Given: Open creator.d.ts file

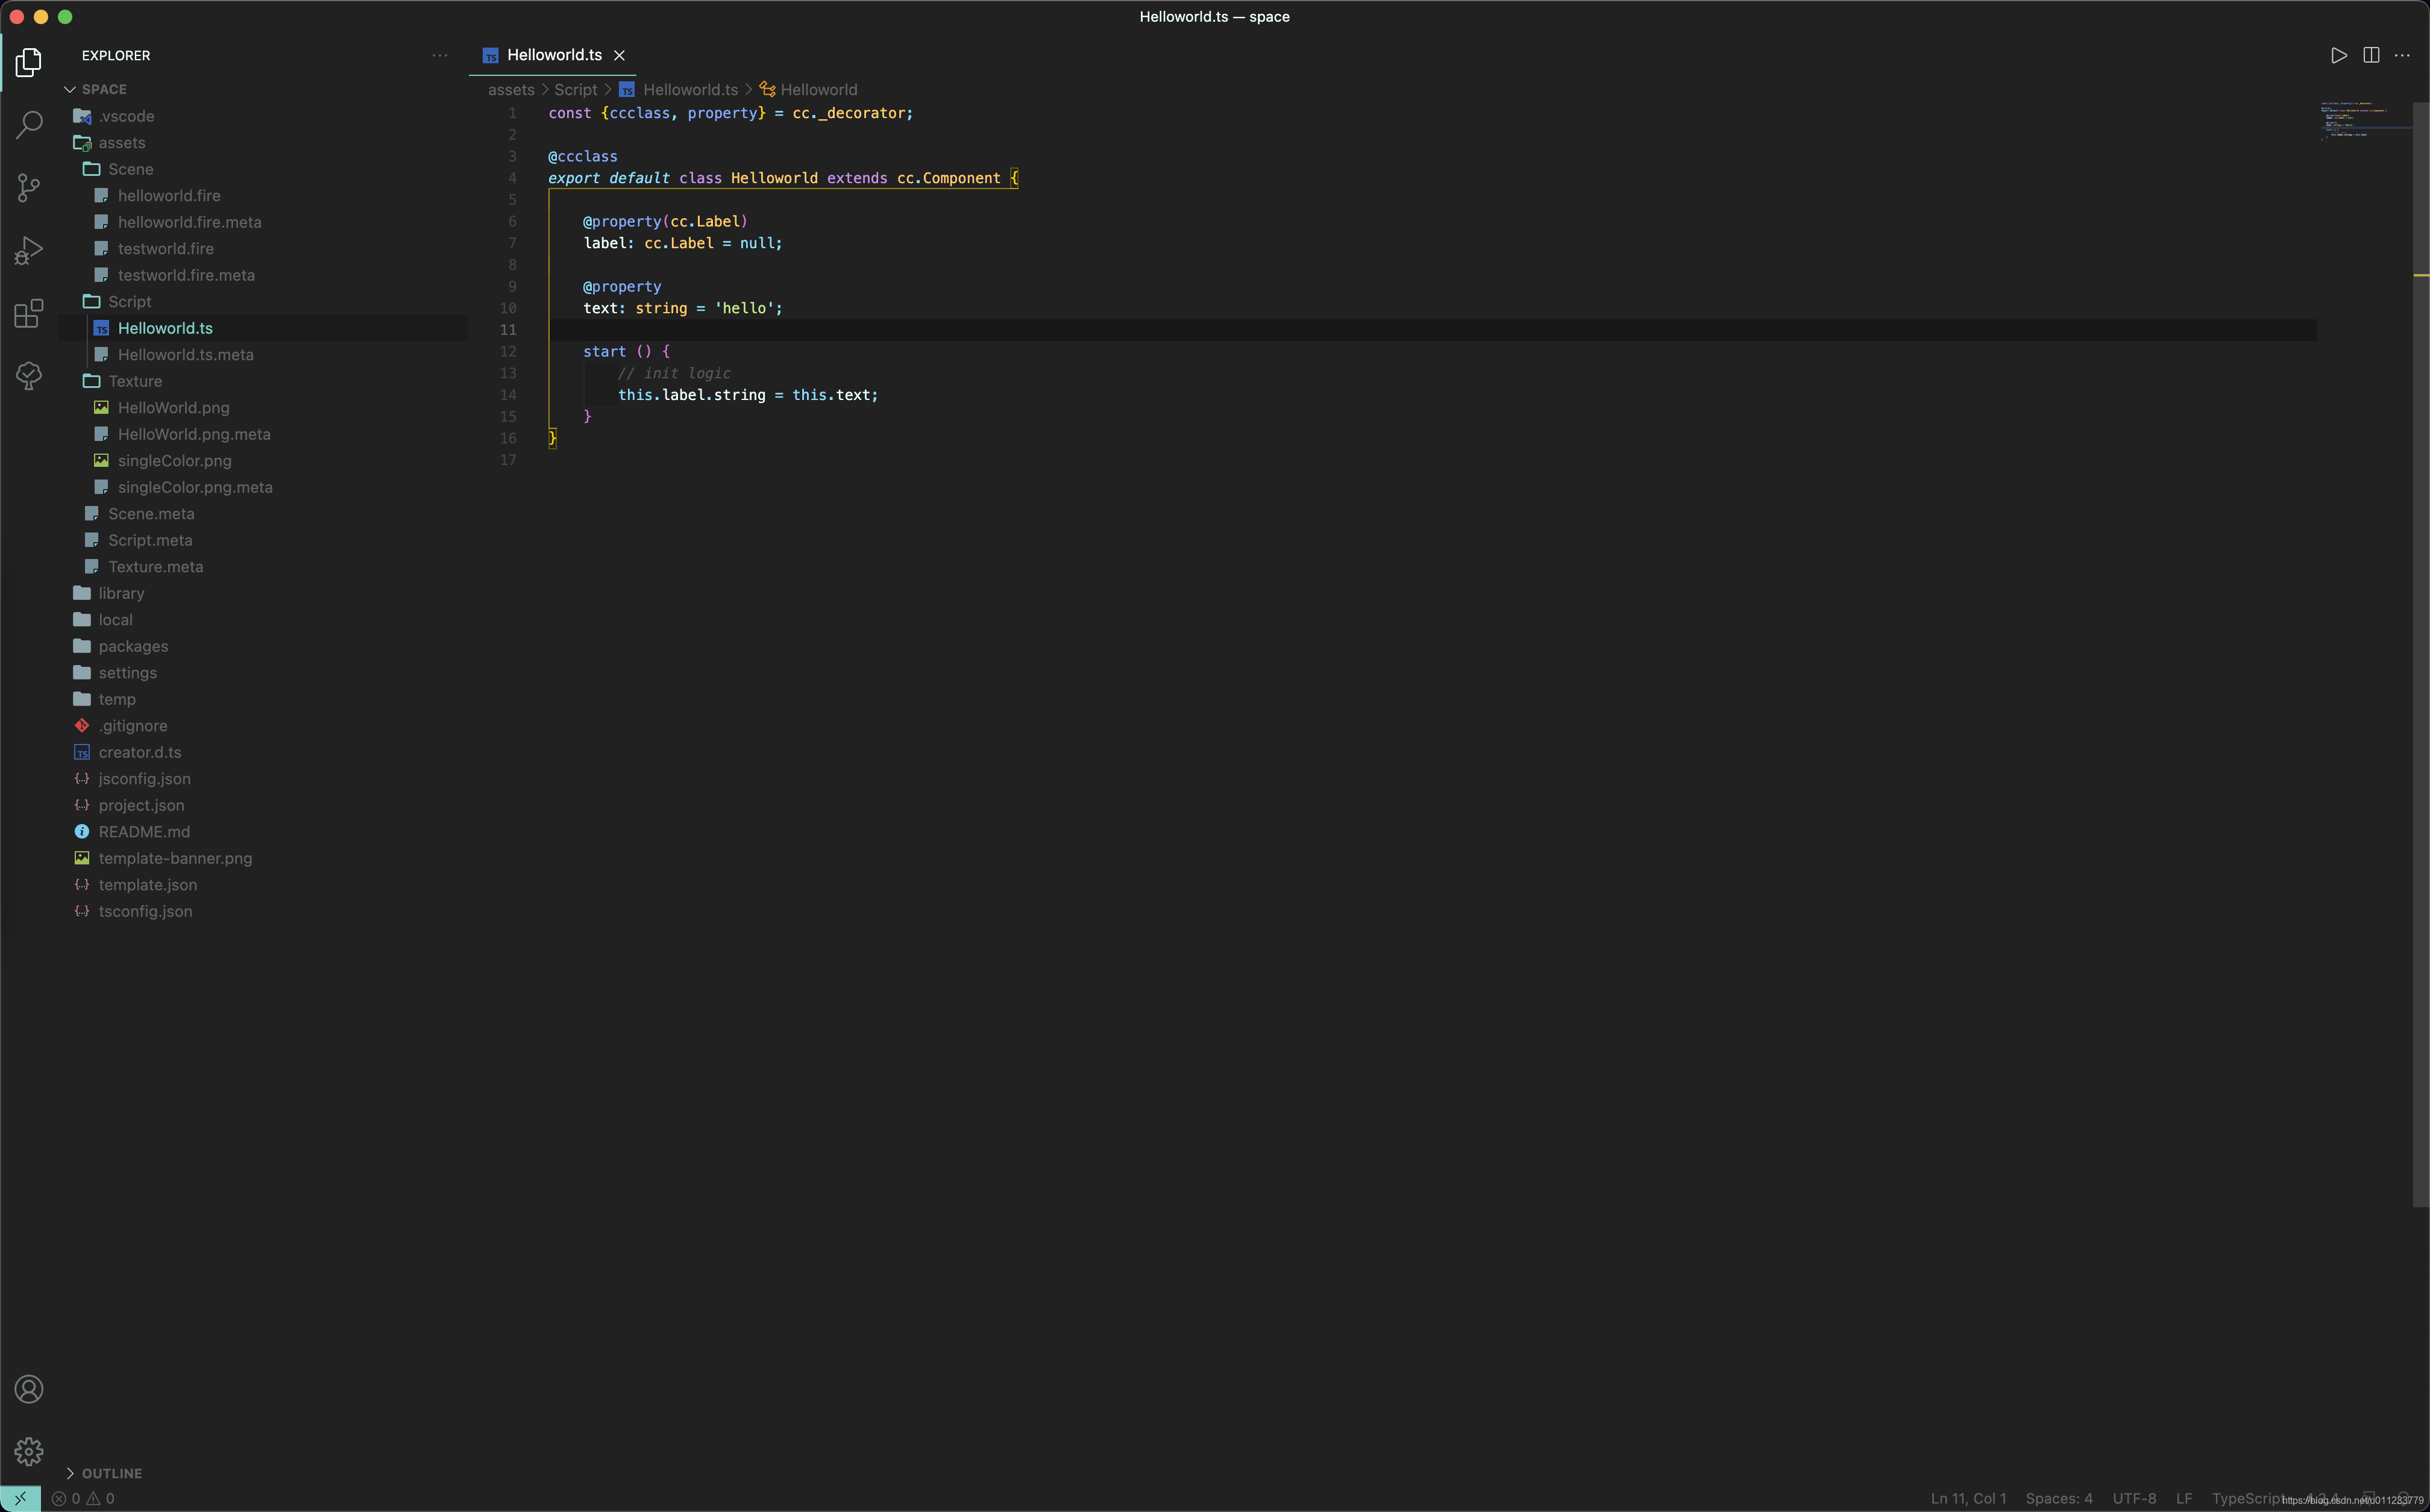Looking at the screenshot, I should click(x=139, y=752).
